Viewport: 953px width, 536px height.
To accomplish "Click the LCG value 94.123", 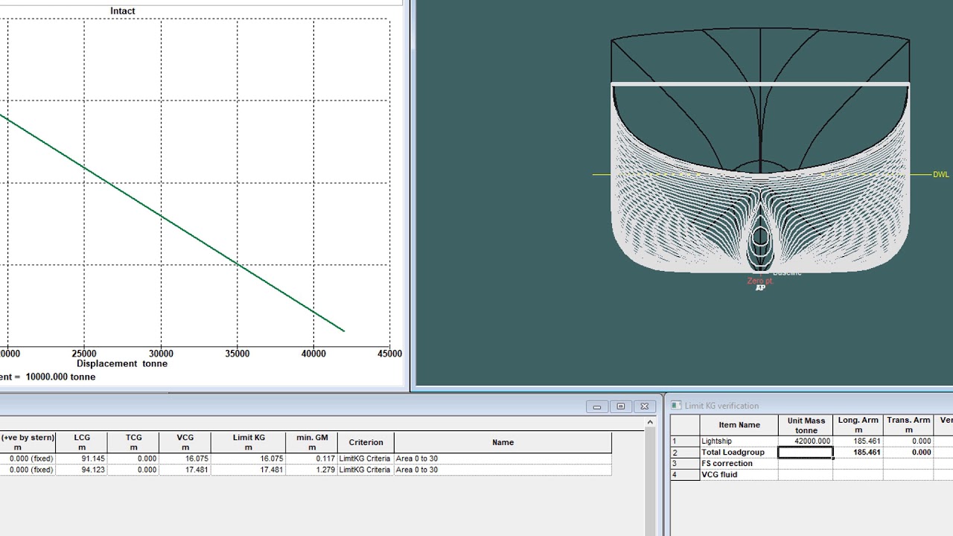I will click(92, 470).
